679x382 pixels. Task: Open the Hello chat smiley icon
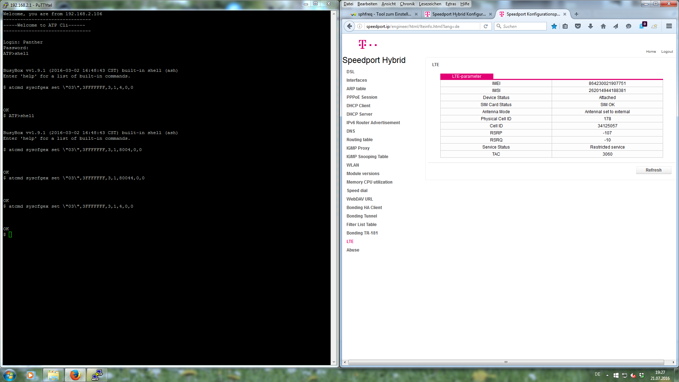628,26
